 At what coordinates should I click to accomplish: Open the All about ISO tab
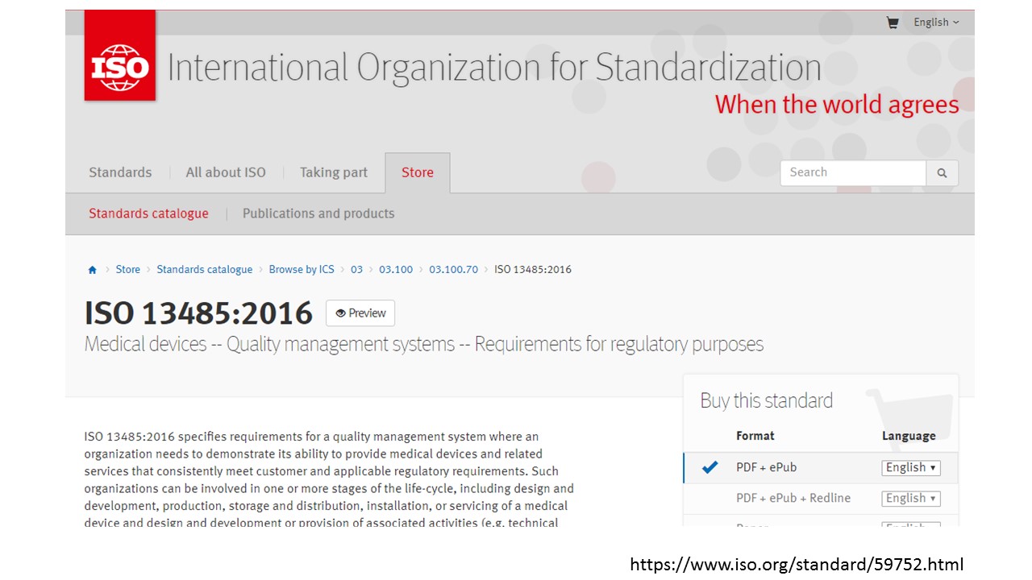pos(226,172)
